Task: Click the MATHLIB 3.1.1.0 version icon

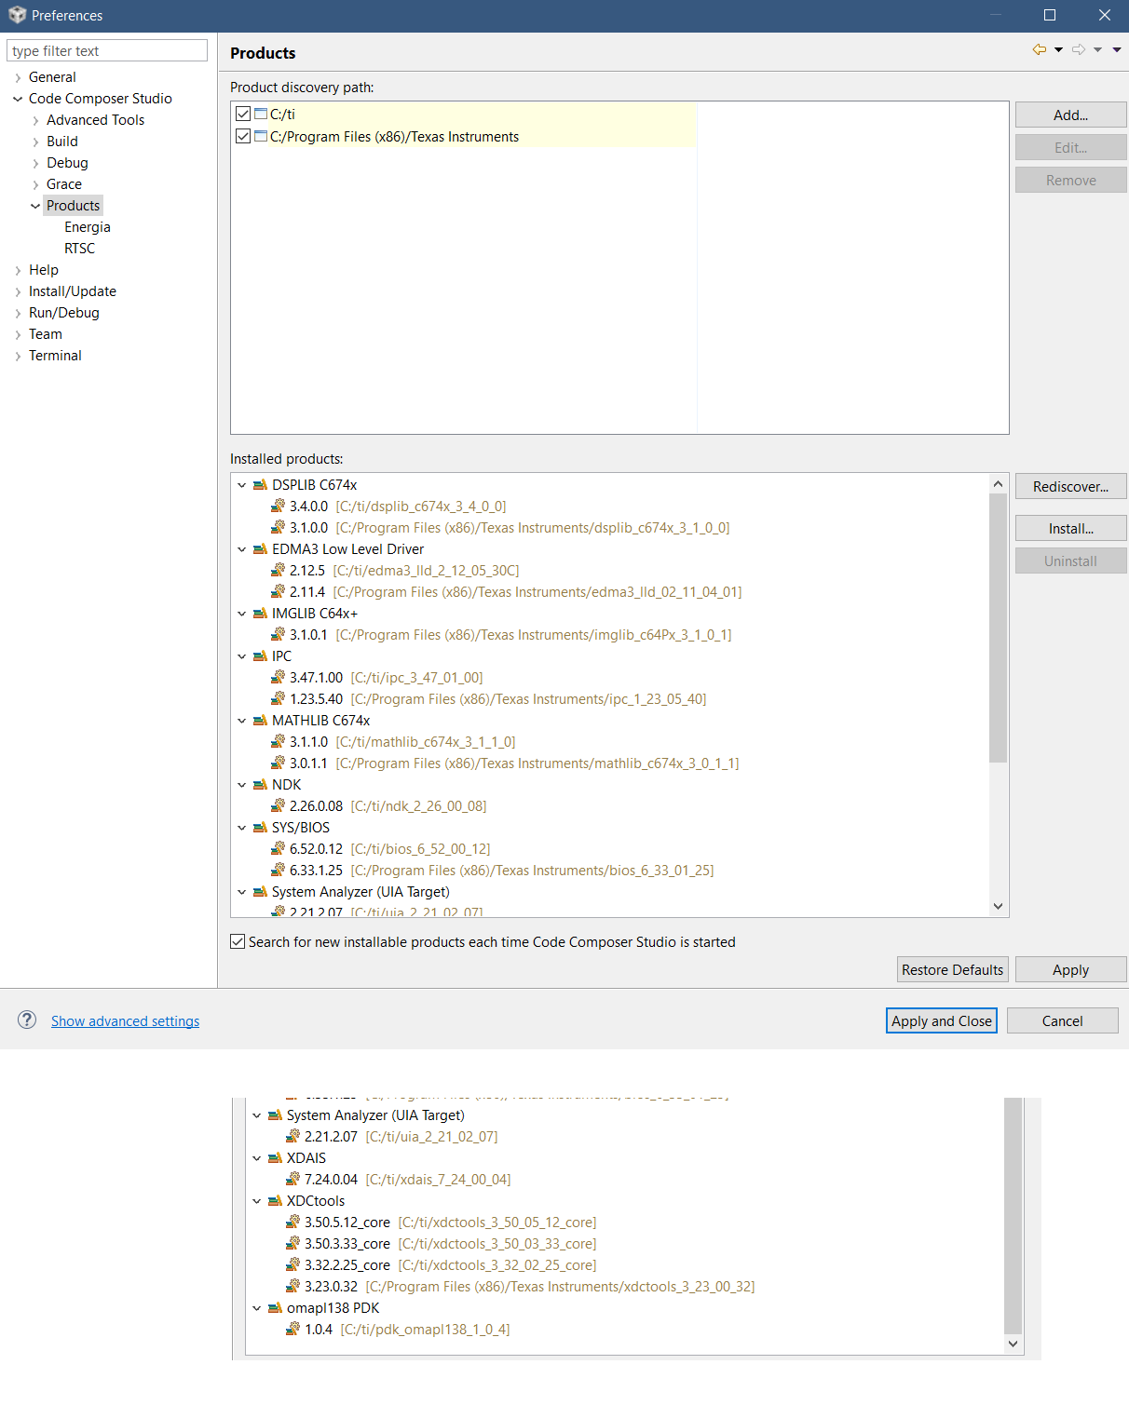Action: pyautogui.click(x=278, y=742)
